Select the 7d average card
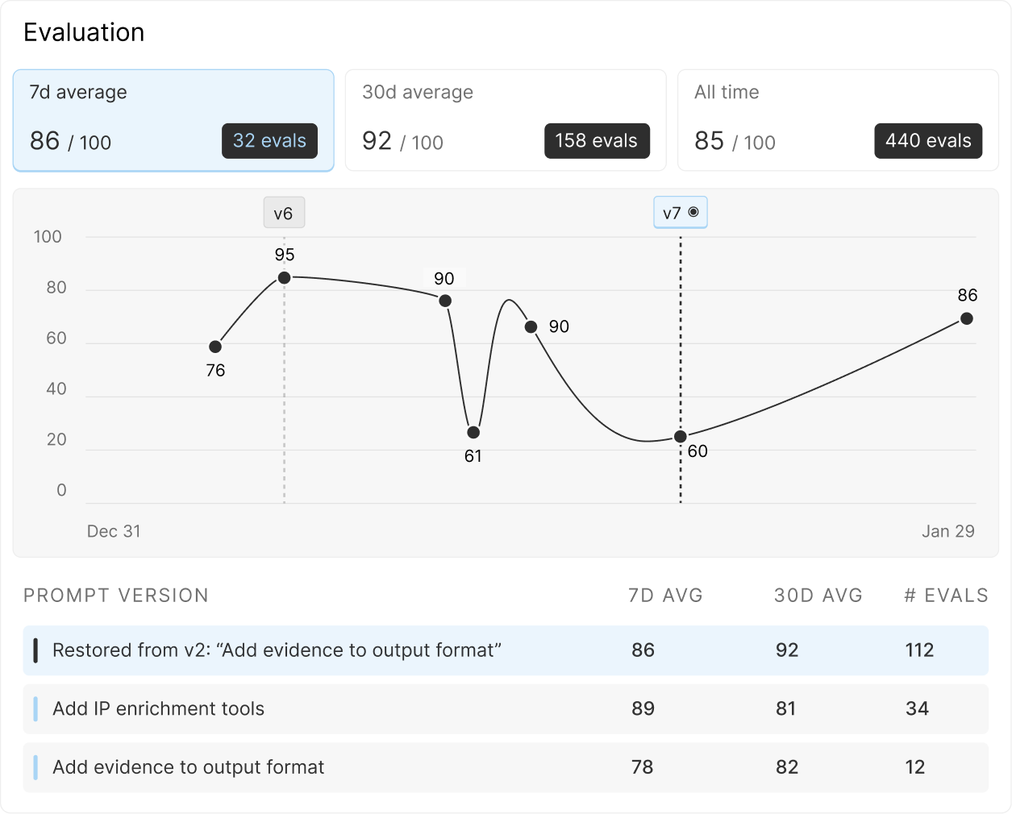This screenshot has width=1012, height=814. click(x=173, y=119)
